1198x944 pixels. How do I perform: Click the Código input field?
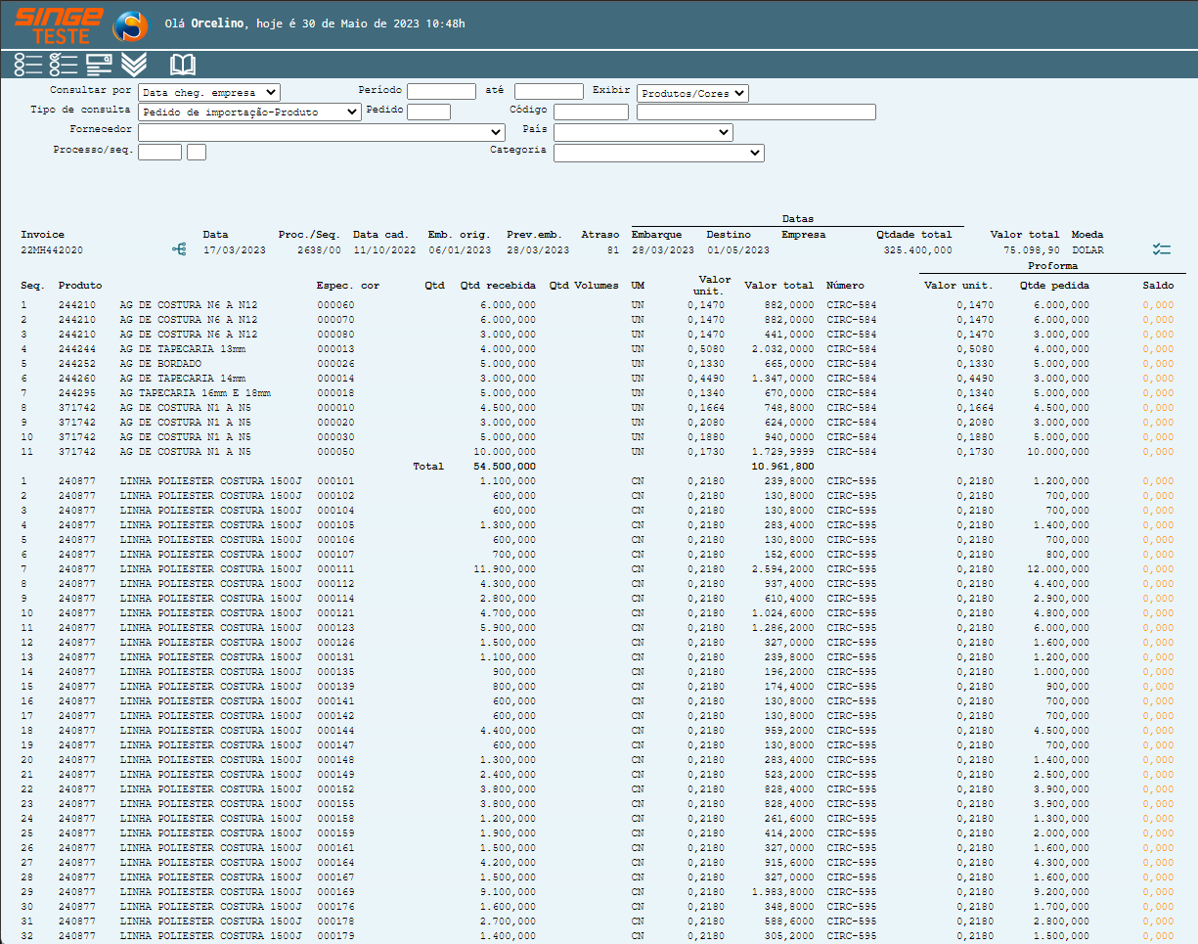tap(591, 112)
